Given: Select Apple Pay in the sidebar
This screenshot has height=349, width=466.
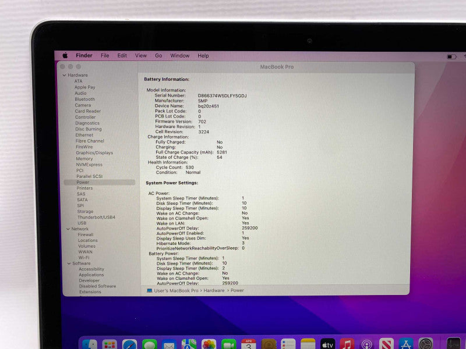Looking at the screenshot, I should click(x=84, y=87).
